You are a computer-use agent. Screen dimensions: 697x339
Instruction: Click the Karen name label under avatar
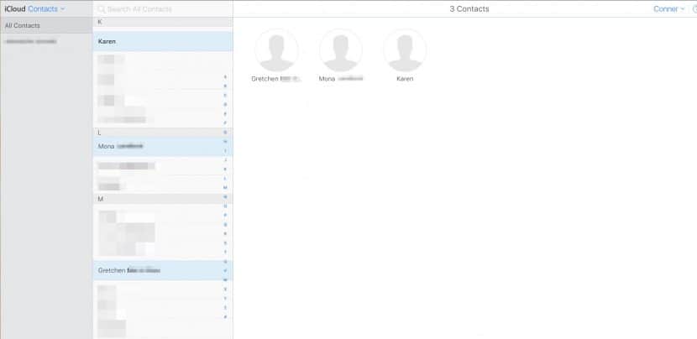pyautogui.click(x=404, y=79)
